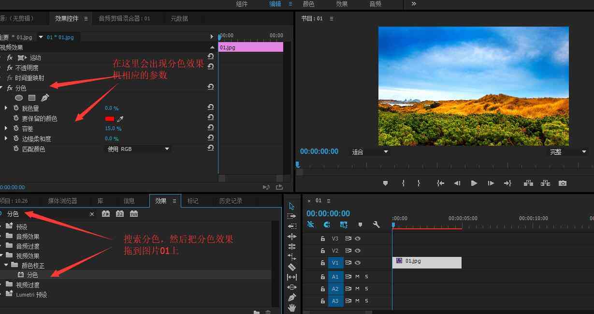
Task: Mute audio track A1
Action: (x=358, y=276)
